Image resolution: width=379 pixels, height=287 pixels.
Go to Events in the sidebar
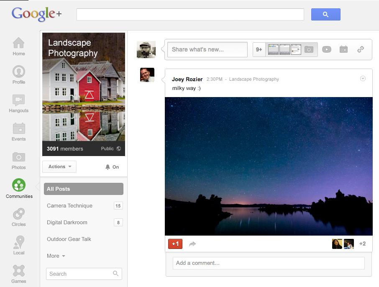point(18,129)
